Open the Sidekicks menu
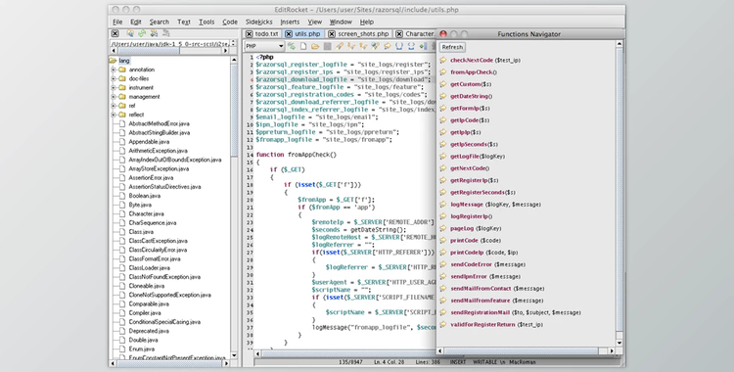This screenshot has width=734, height=372. pos(259,22)
